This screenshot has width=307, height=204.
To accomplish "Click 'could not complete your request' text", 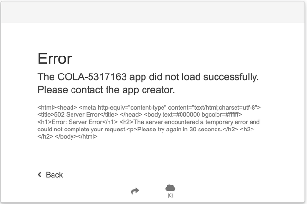I will [82, 130].
